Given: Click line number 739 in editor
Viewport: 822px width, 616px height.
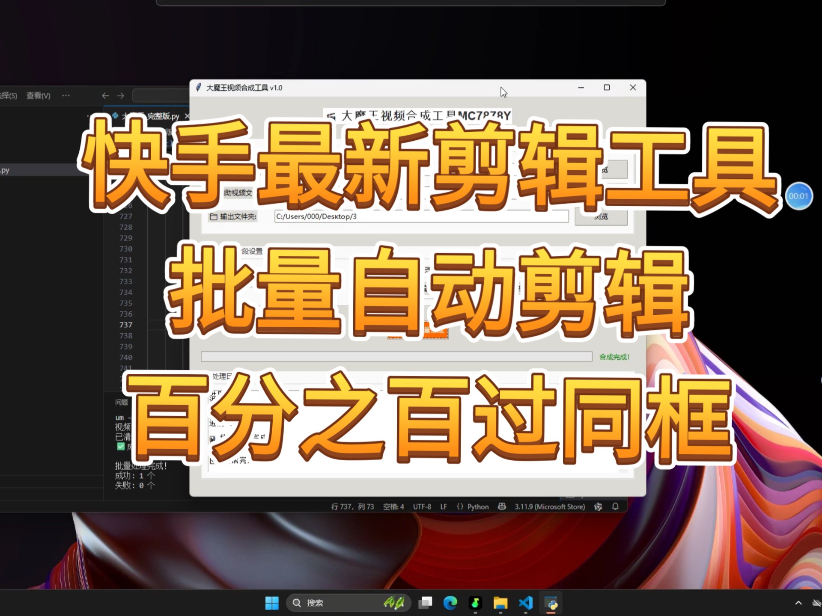Looking at the screenshot, I should point(126,346).
